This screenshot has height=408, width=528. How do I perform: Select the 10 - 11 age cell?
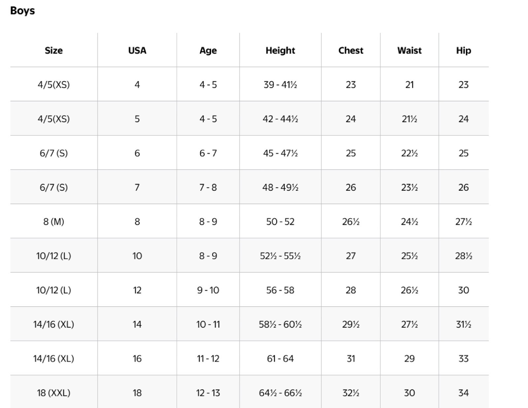point(208,324)
